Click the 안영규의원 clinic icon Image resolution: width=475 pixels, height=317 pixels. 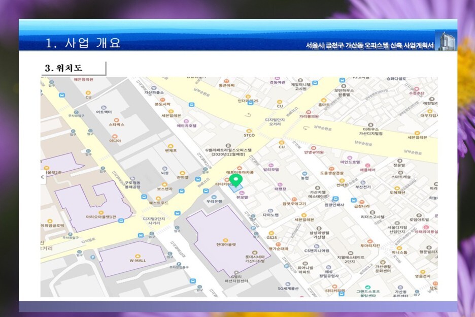click(314, 148)
